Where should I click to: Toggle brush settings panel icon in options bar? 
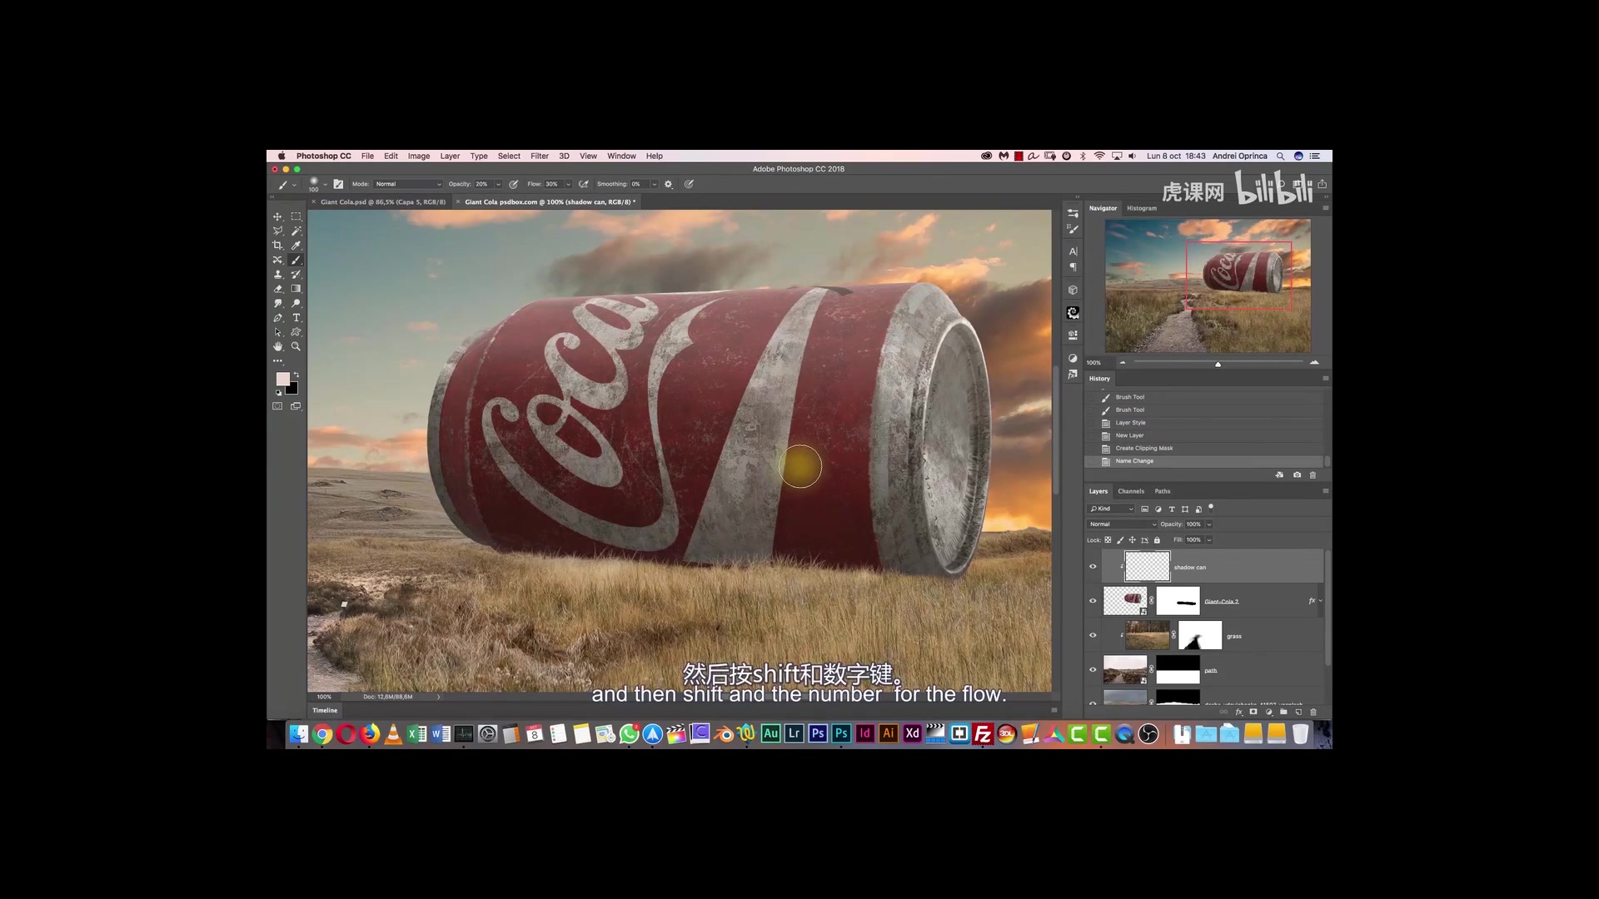pyautogui.click(x=338, y=185)
